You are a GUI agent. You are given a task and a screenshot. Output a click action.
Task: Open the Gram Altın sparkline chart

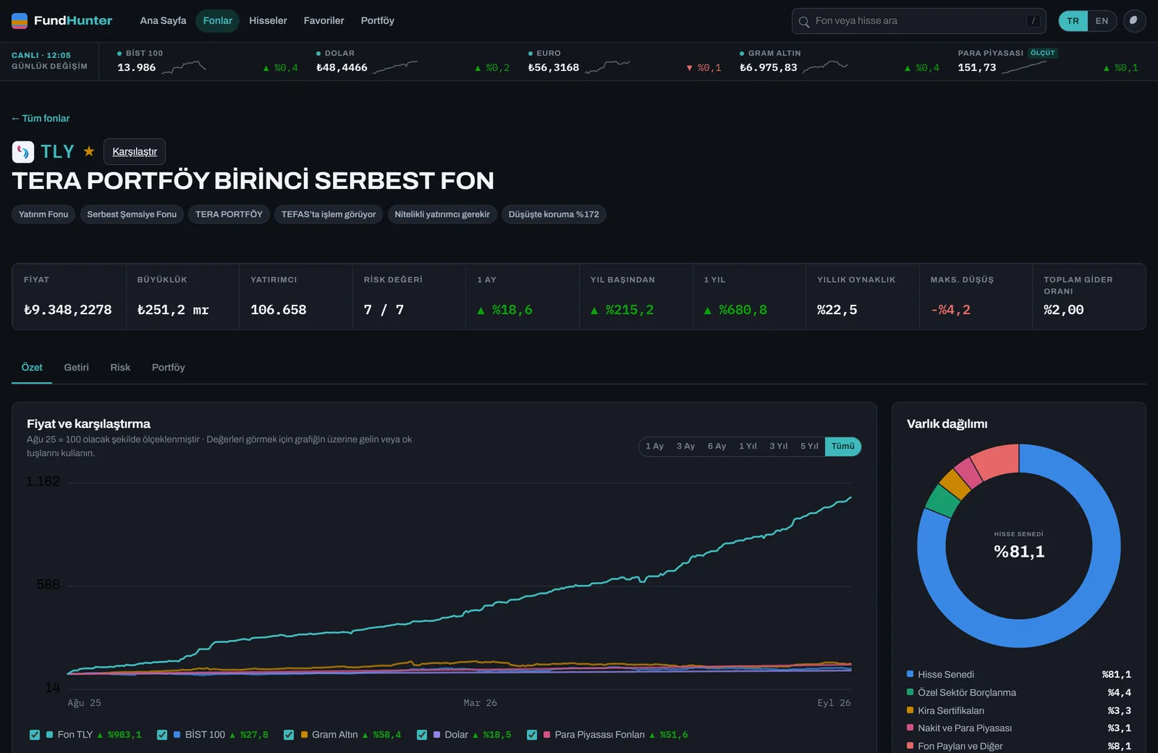tap(825, 67)
